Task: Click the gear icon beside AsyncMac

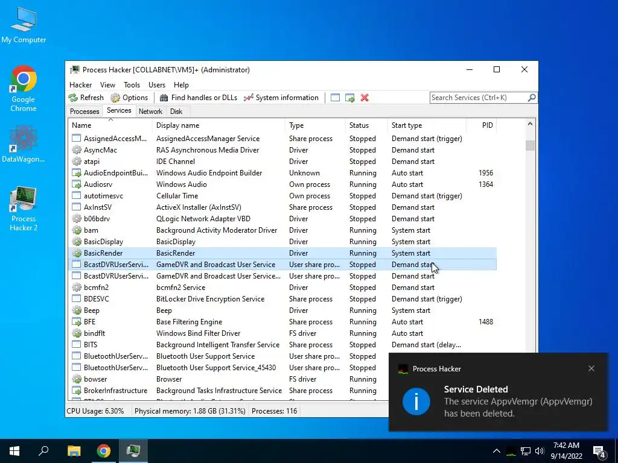Action: tap(77, 150)
